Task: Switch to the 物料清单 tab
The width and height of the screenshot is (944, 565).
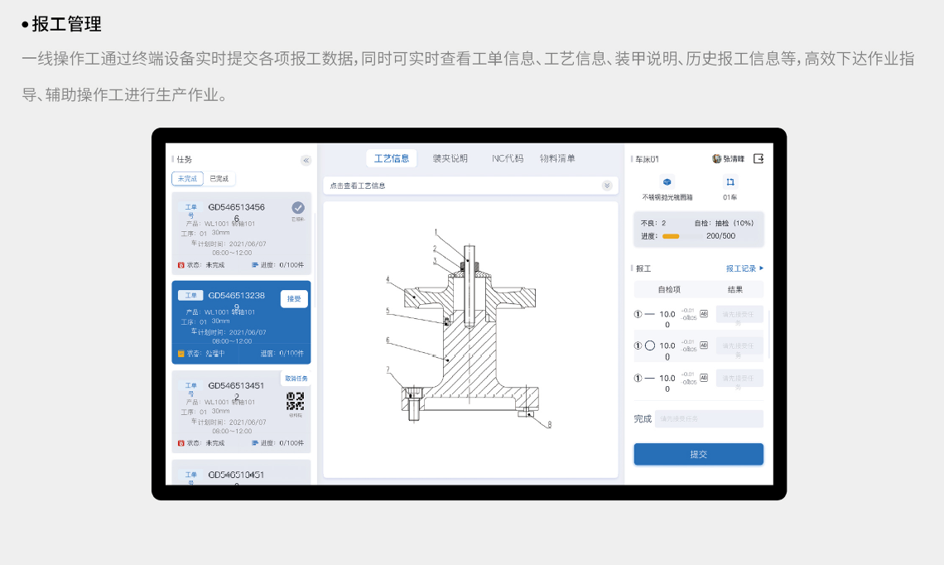Action: tap(557, 158)
